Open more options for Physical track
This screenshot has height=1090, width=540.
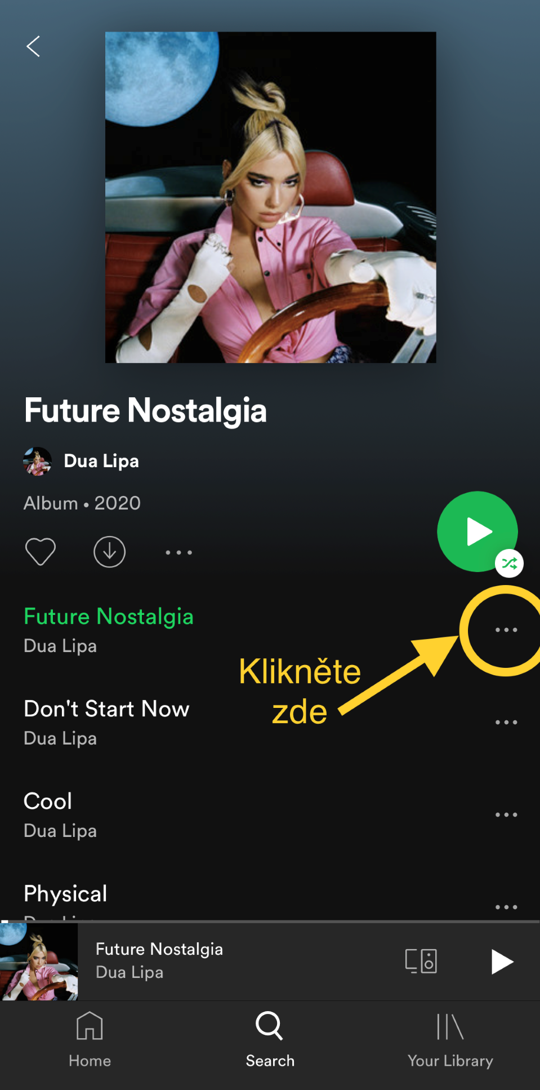(506, 907)
